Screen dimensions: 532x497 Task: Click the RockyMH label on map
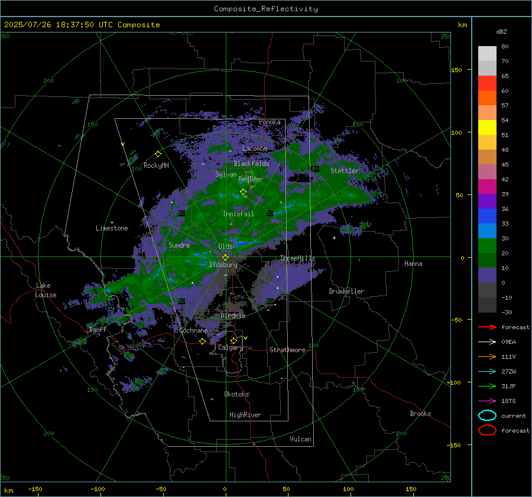coord(156,165)
